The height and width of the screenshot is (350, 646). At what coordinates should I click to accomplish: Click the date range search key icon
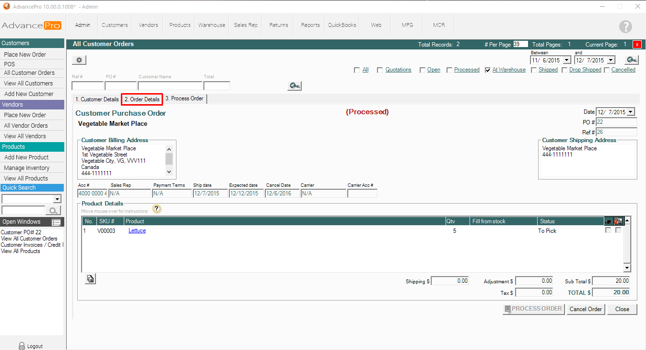pos(632,60)
